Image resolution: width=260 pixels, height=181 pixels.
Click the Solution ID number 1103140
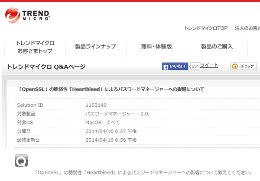tap(96, 105)
